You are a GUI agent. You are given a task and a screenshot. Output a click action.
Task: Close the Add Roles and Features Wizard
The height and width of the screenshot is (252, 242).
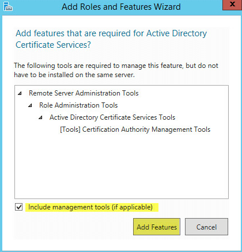(232, 5)
